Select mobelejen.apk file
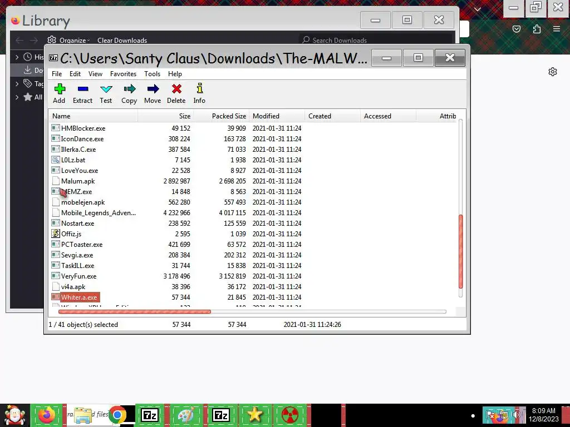Image resolution: width=570 pixels, height=427 pixels. tap(83, 202)
